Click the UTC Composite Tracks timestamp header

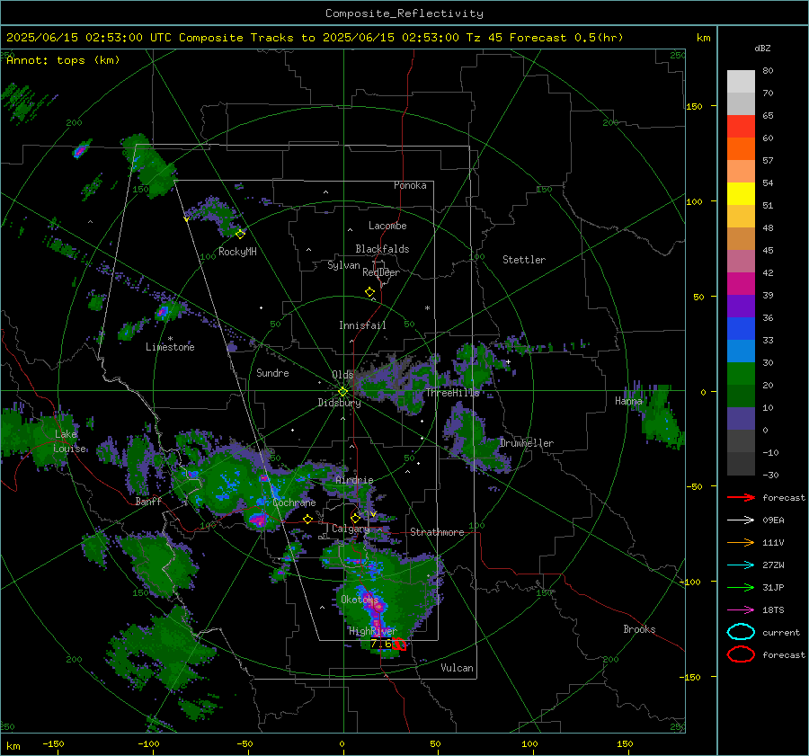coord(315,38)
